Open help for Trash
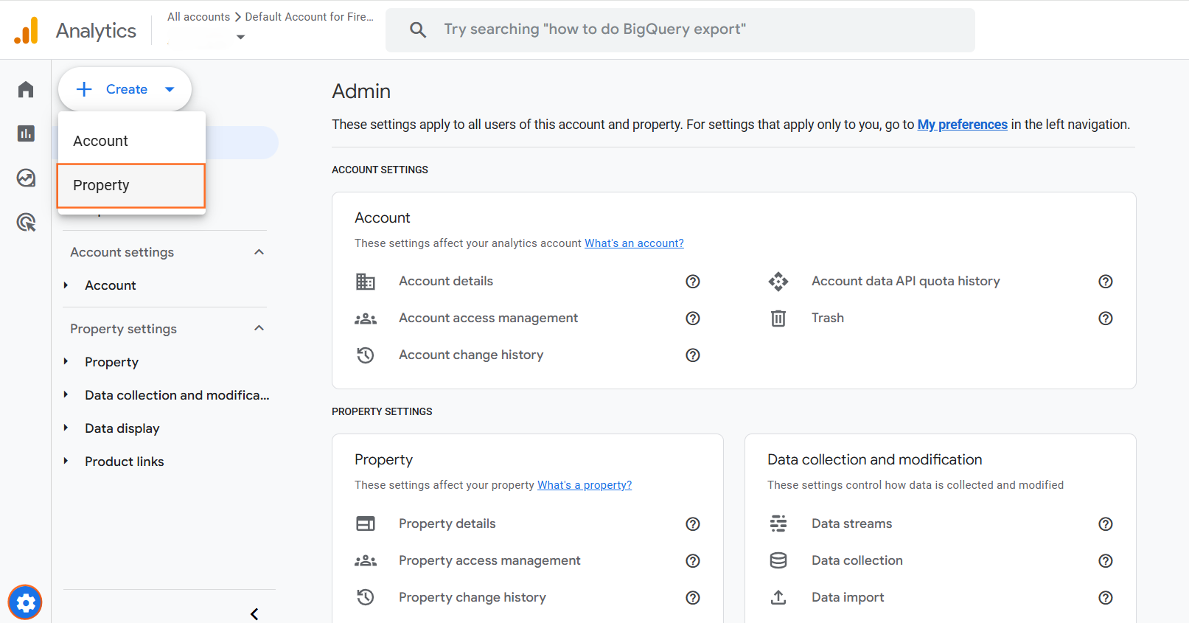The image size is (1189, 623). (1106, 318)
